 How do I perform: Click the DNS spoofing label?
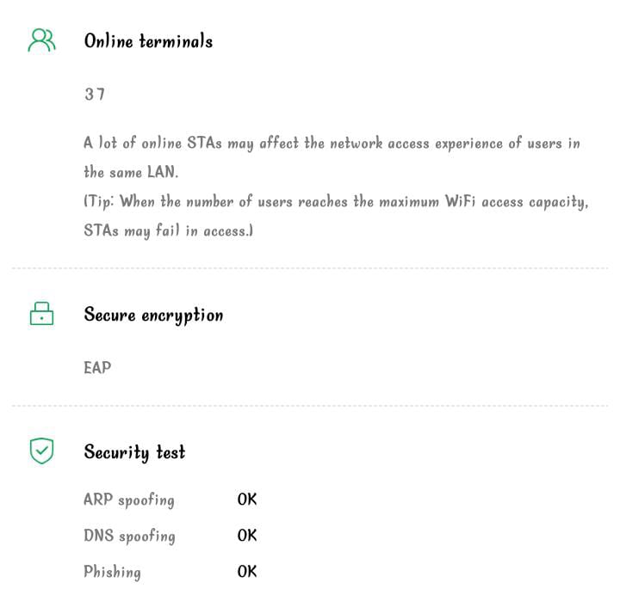point(129,536)
